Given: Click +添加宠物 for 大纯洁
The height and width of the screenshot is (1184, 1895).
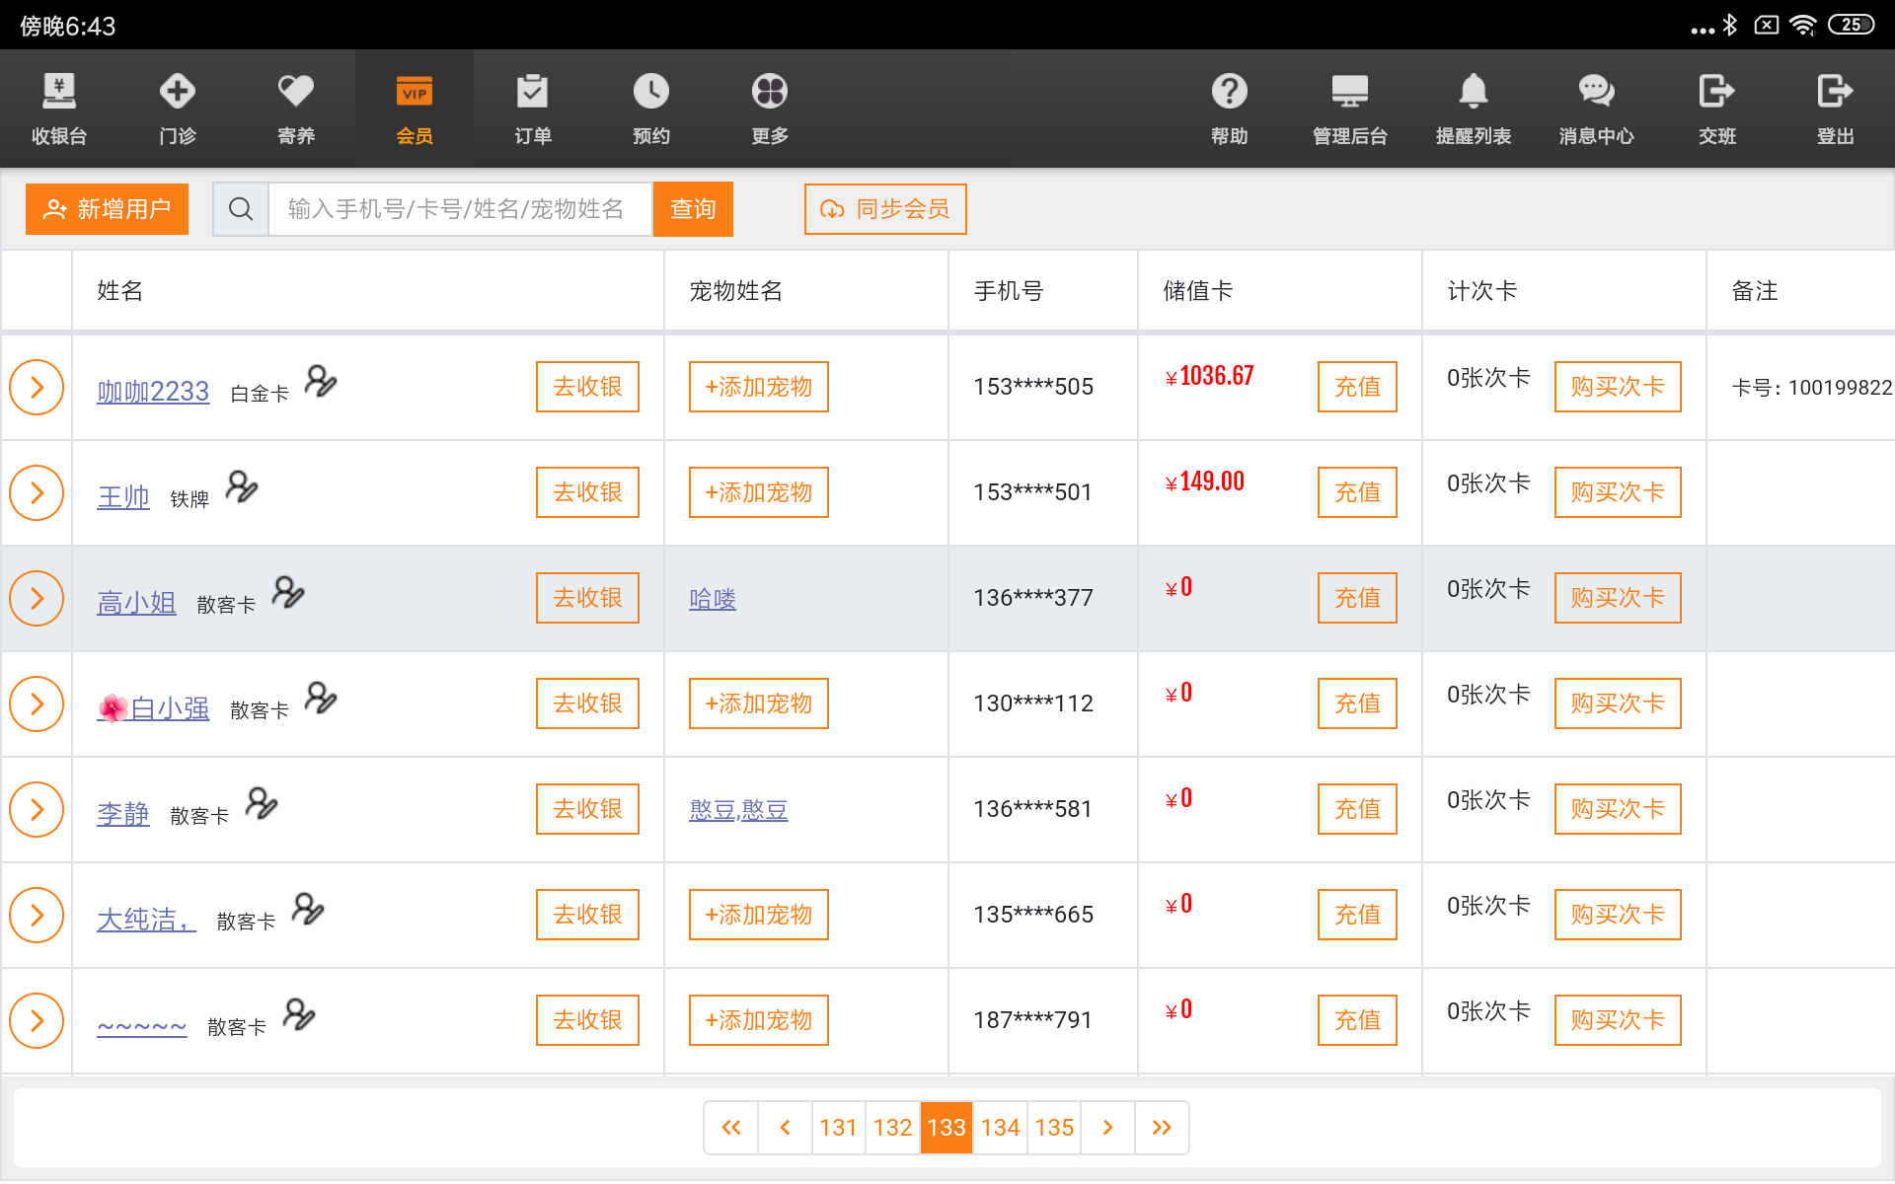Looking at the screenshot, I should pos(758,915).
